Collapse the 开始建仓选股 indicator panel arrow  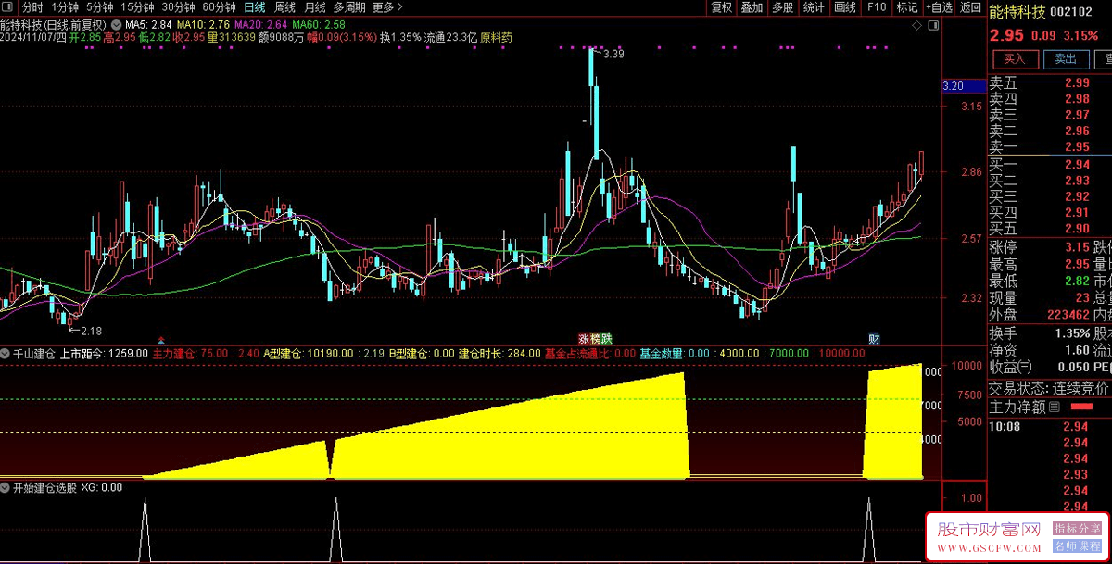tap(6, 487)
